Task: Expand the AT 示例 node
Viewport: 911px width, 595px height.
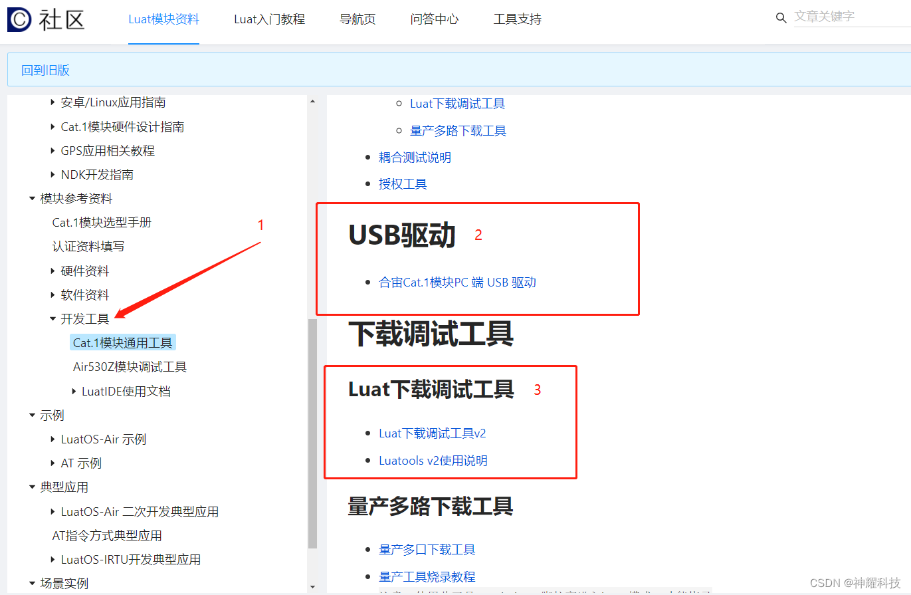Action: point(53,463)
